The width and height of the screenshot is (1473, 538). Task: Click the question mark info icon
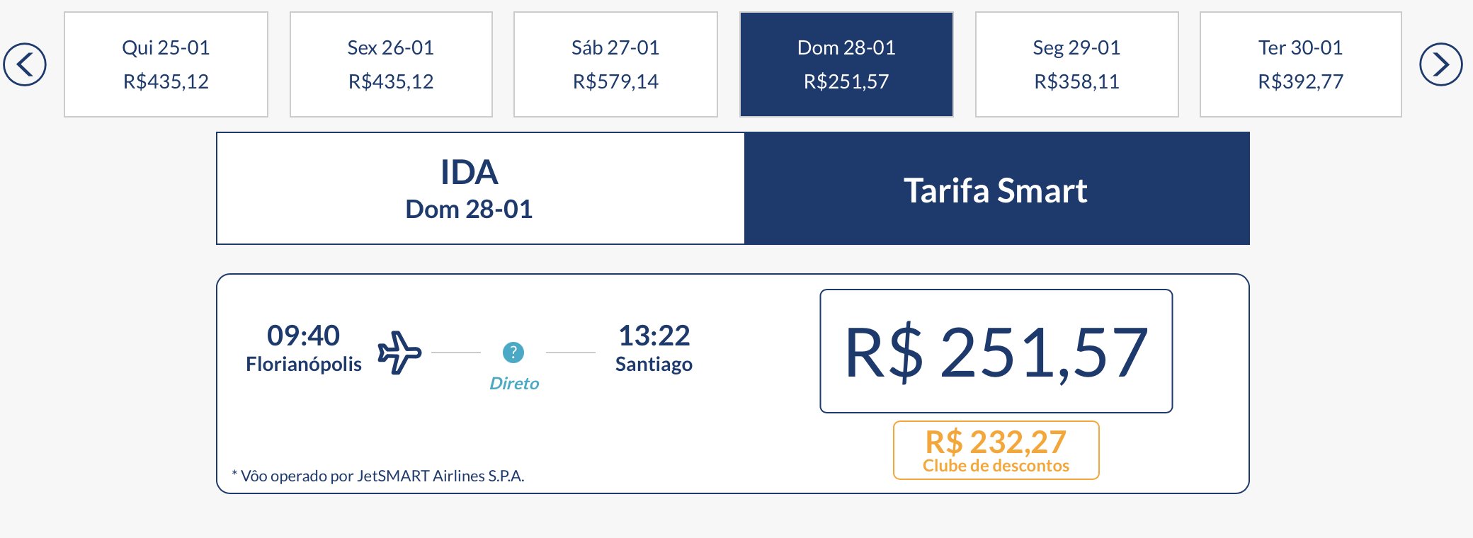(513, 352)
